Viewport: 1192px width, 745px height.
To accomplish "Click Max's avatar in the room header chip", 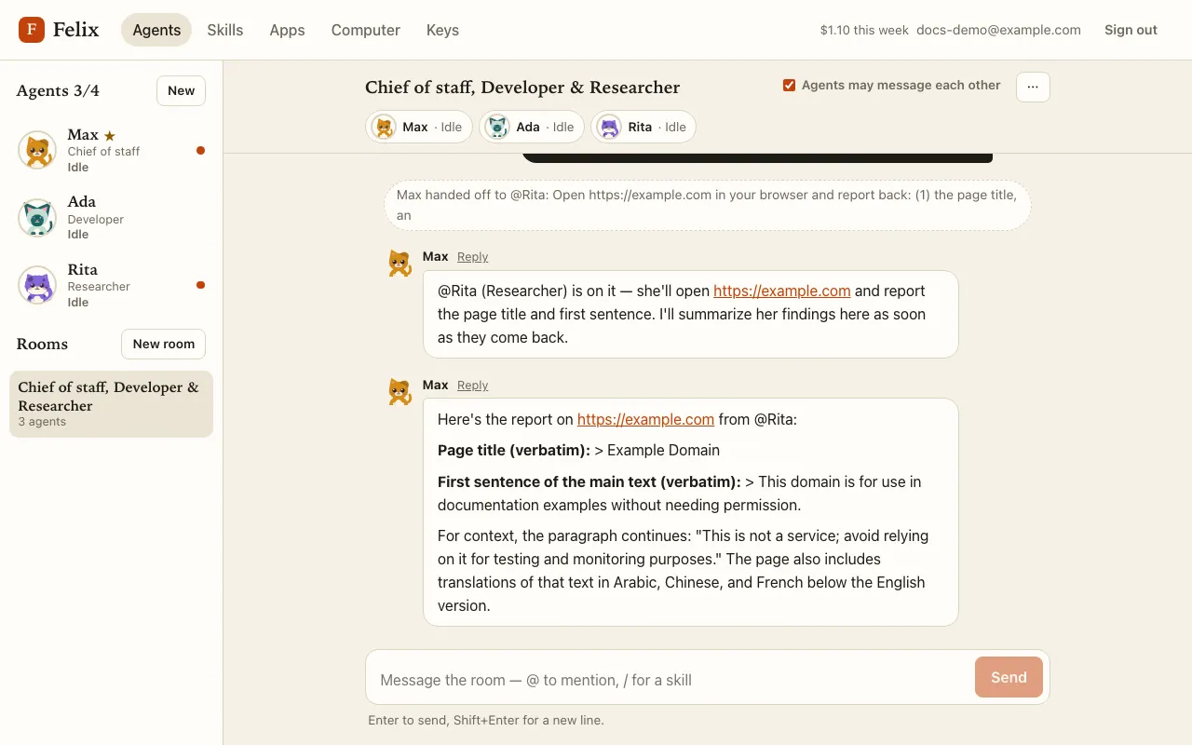I will click(384, 127).
